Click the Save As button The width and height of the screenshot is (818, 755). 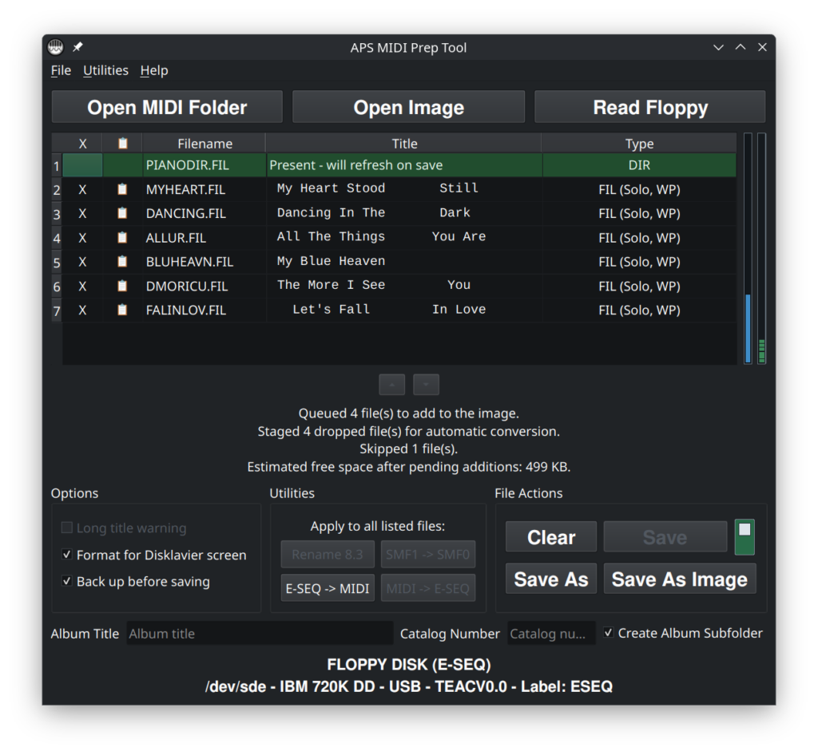[x=551, y=579]
